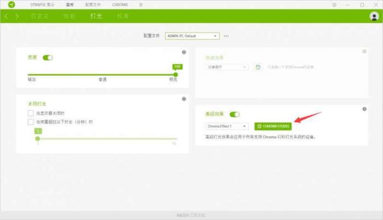
Task: Open the ADMIN-PC-Default profile dropdown
Action: point(192,36)
